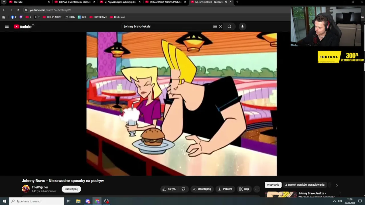The height and width of the screenshot is (205, 365).
Task: Go back with browser back arrow
Action: pyautogui.click(x=4, y=10)
